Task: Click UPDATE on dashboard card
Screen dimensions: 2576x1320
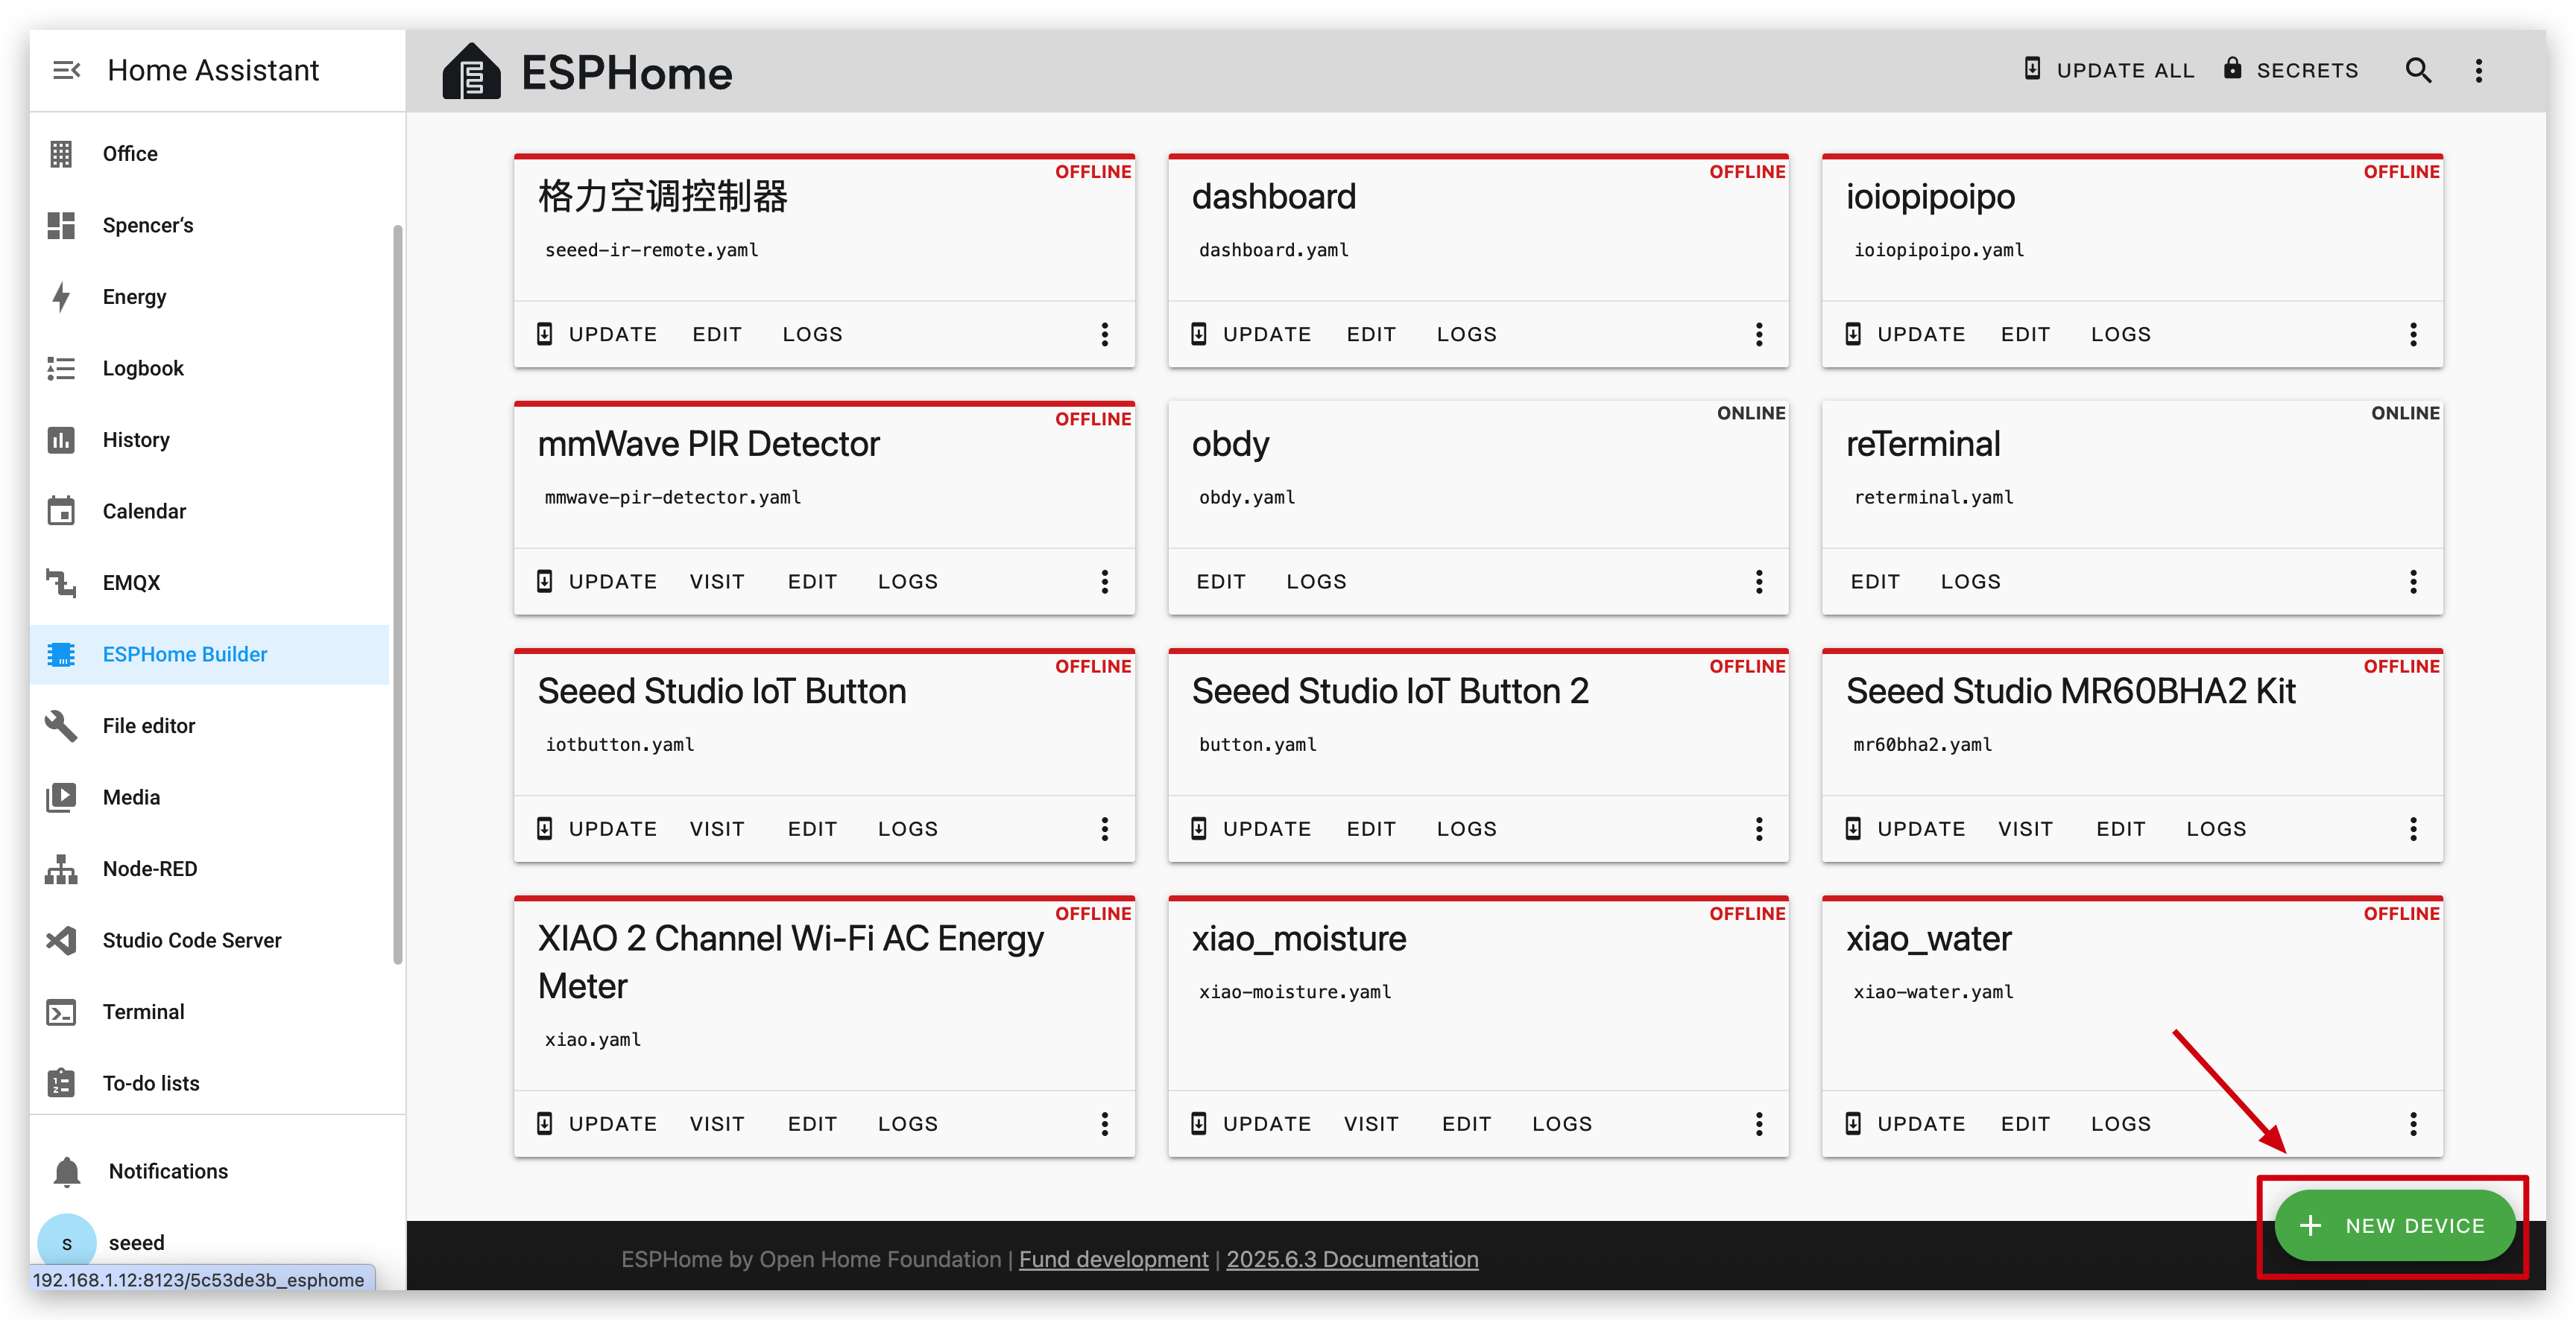Action: click(x=1250, y=334)
